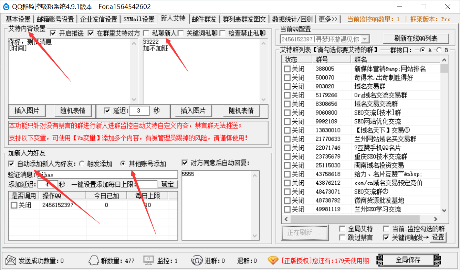Click the 群号 column header

click(332, 60)
